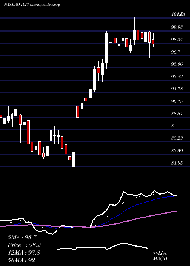
Task: Click the 90.15 price axis label
Action: pos(177,101)
